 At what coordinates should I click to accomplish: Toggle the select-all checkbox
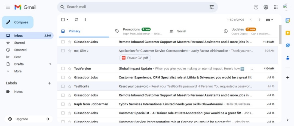[x=63, y=20]
